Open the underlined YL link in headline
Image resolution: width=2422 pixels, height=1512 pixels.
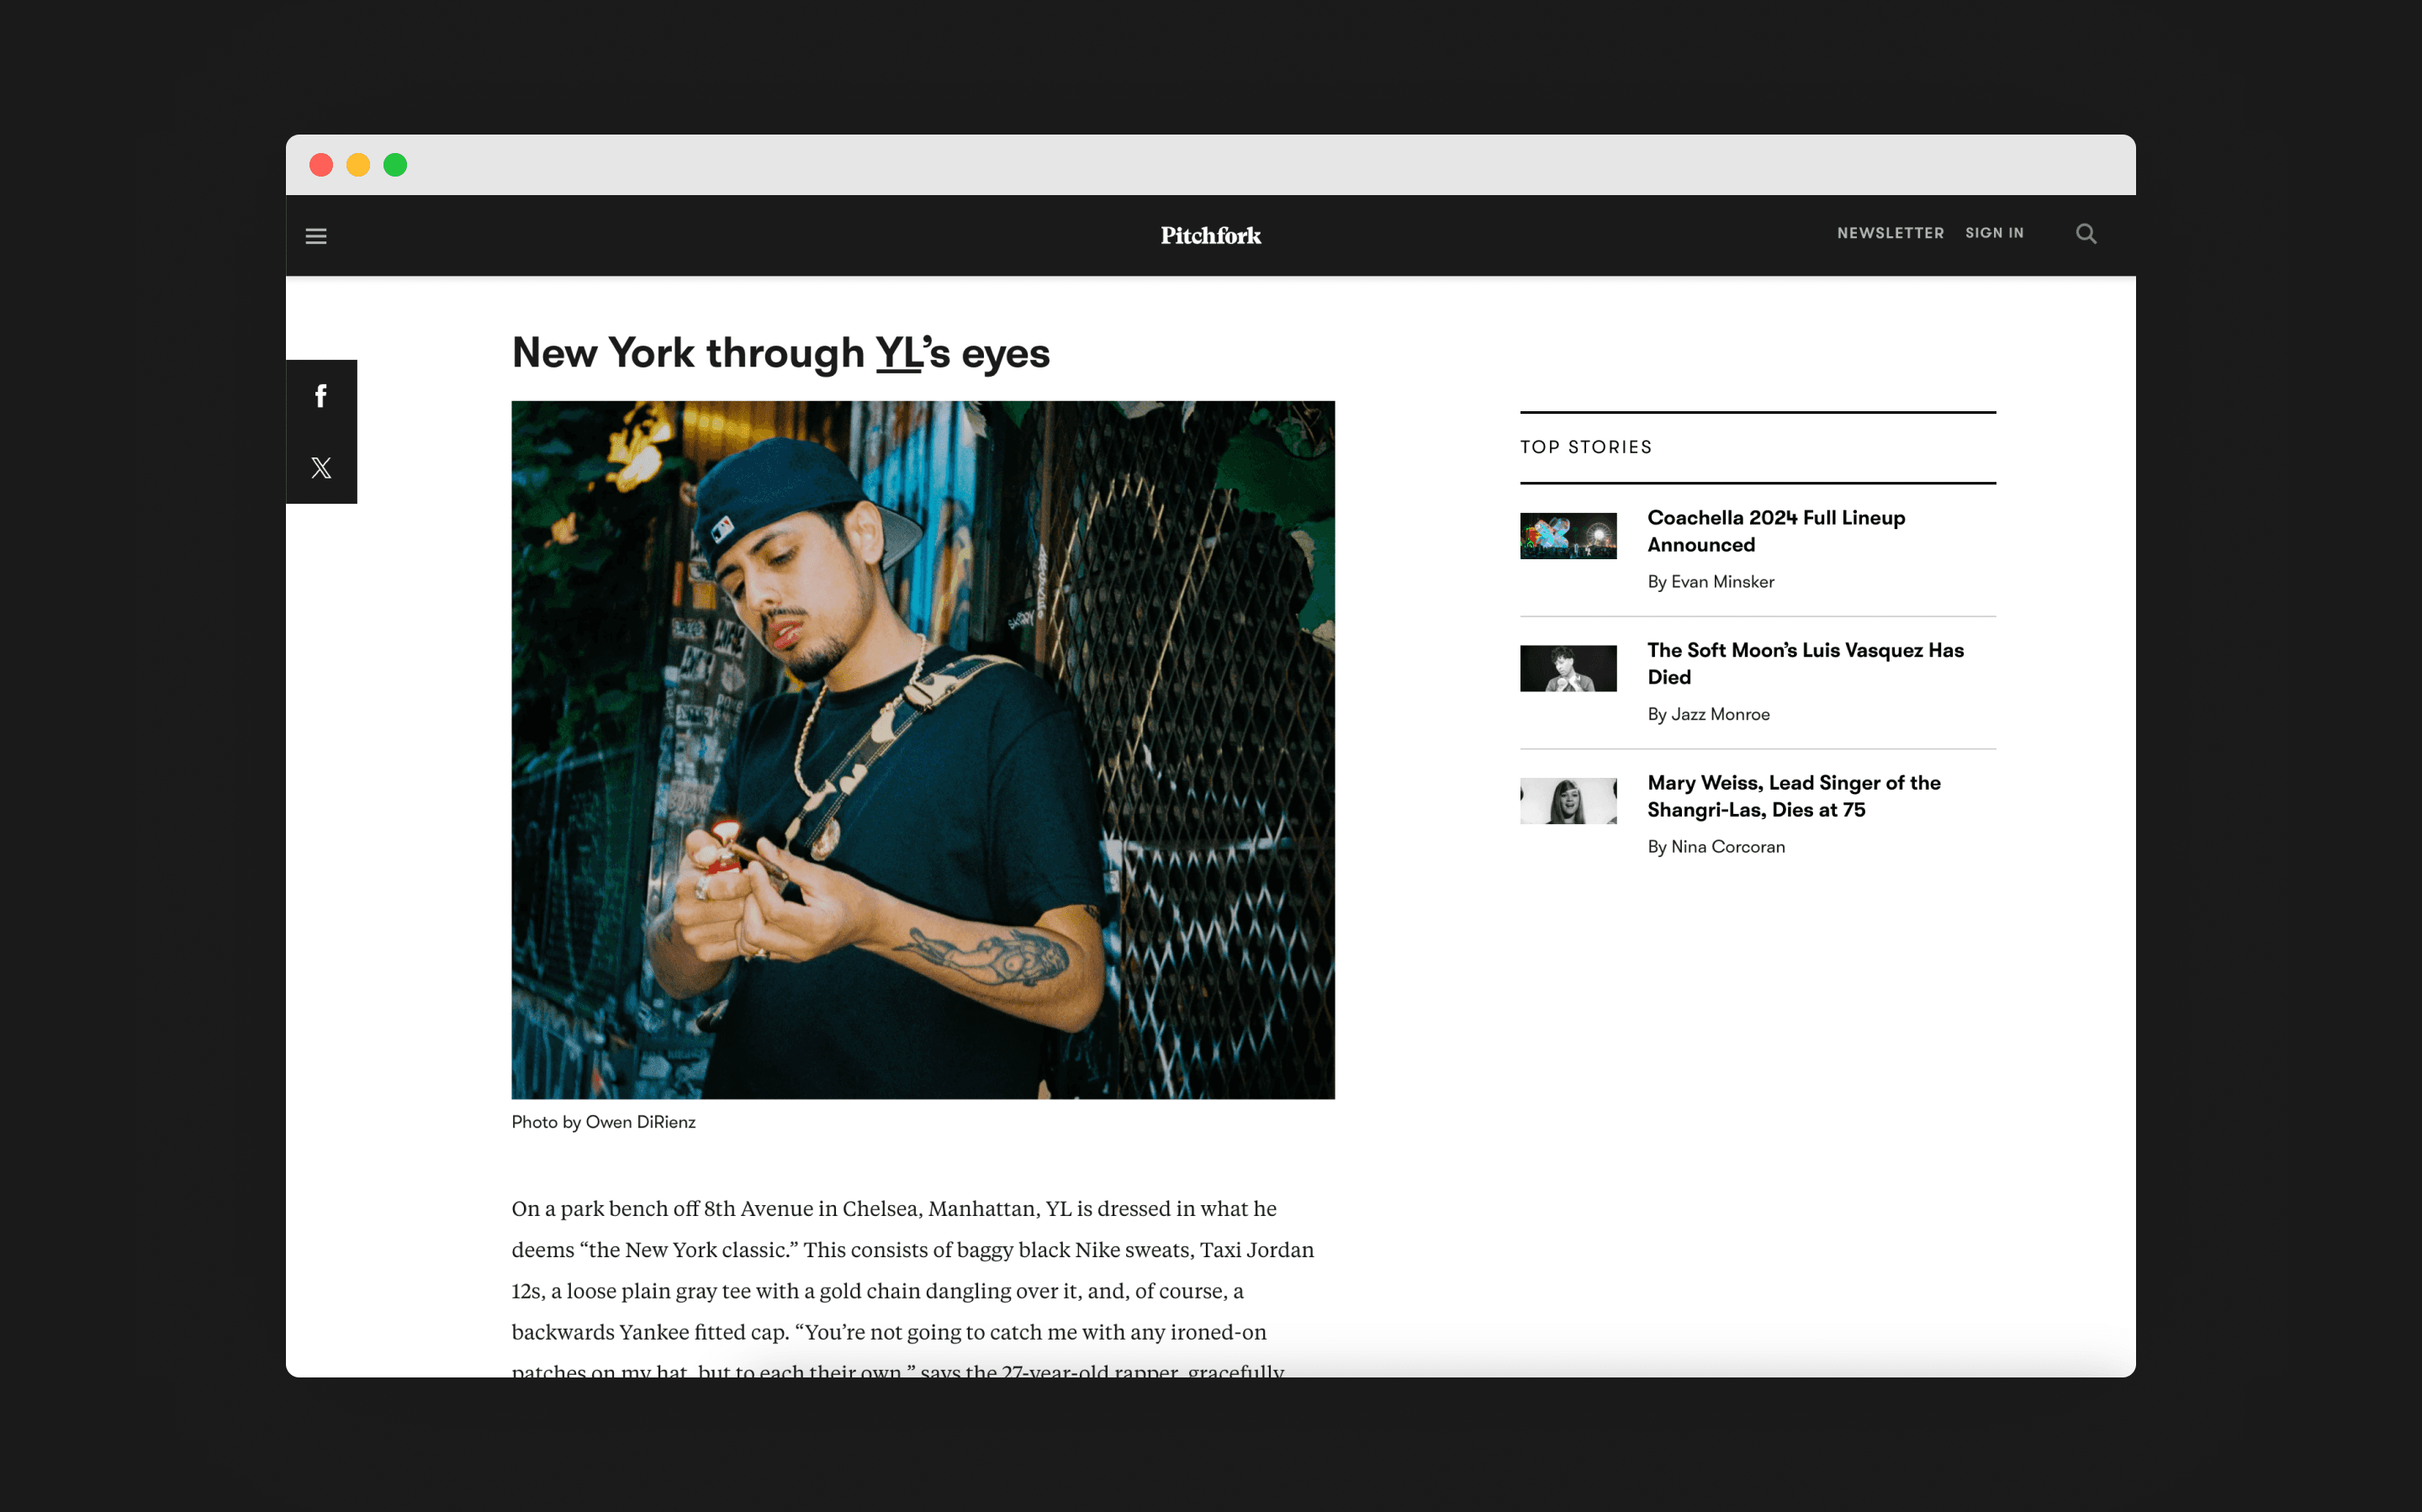pyautogui.click(x=898, y=353)
